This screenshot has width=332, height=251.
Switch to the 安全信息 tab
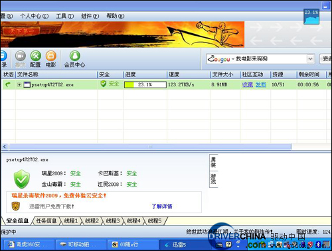click(17, 221)
